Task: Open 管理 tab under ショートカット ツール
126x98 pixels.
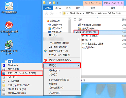Action: tap(93, 8)
